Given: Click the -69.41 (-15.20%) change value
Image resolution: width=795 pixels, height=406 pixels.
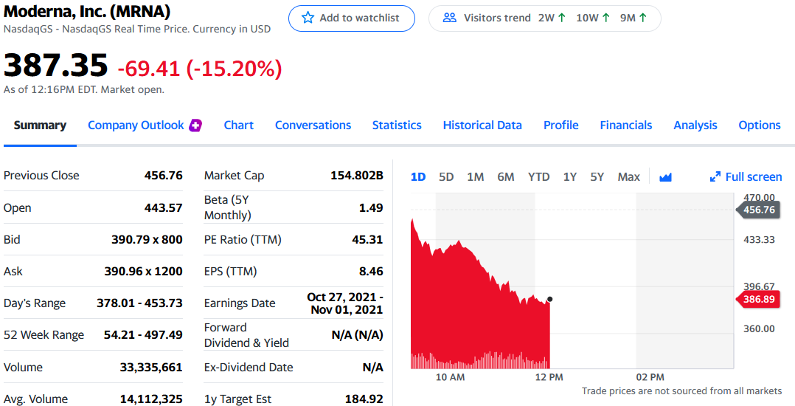Looking at the screenshot, I should click(200, 69).
